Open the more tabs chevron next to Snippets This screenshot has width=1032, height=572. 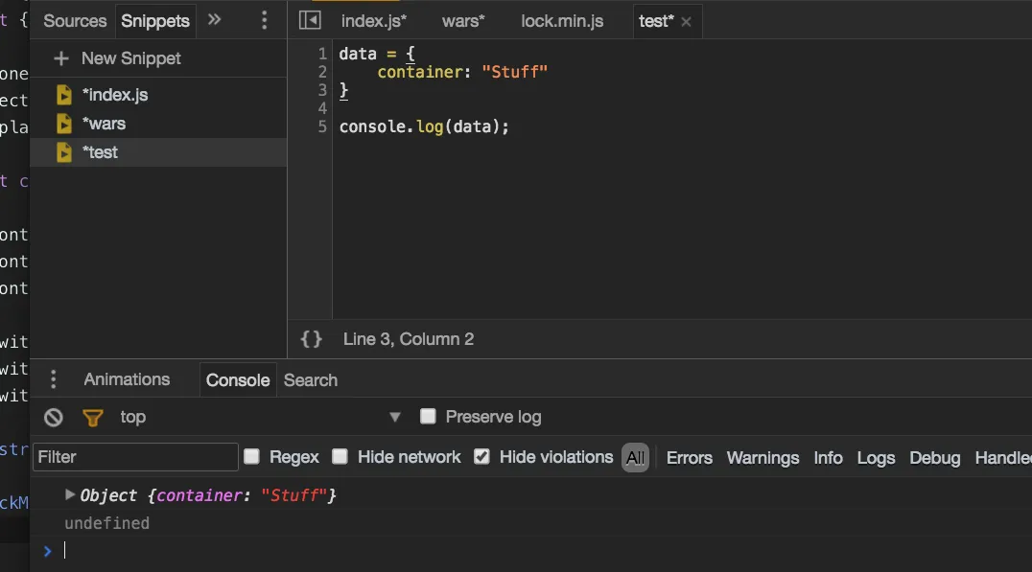click(x=214, y=20)
